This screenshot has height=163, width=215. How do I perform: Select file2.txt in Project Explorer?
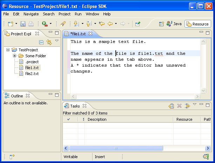32,74
